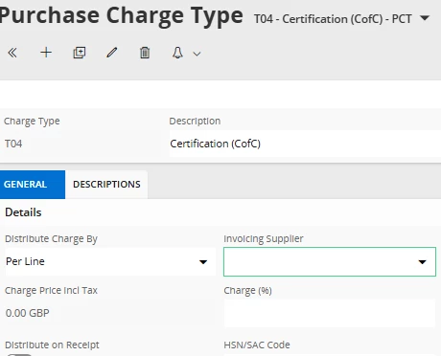Screen dimensions: 441x356
Task: Click the double chevron back icon
Action: click(x=12, y=53)
